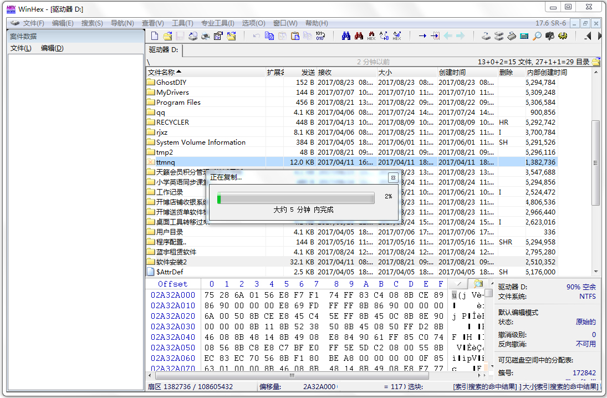Viewport: 607px width, 398px height.
Task: Sort by 大小 column header
Action: point(385,73)
